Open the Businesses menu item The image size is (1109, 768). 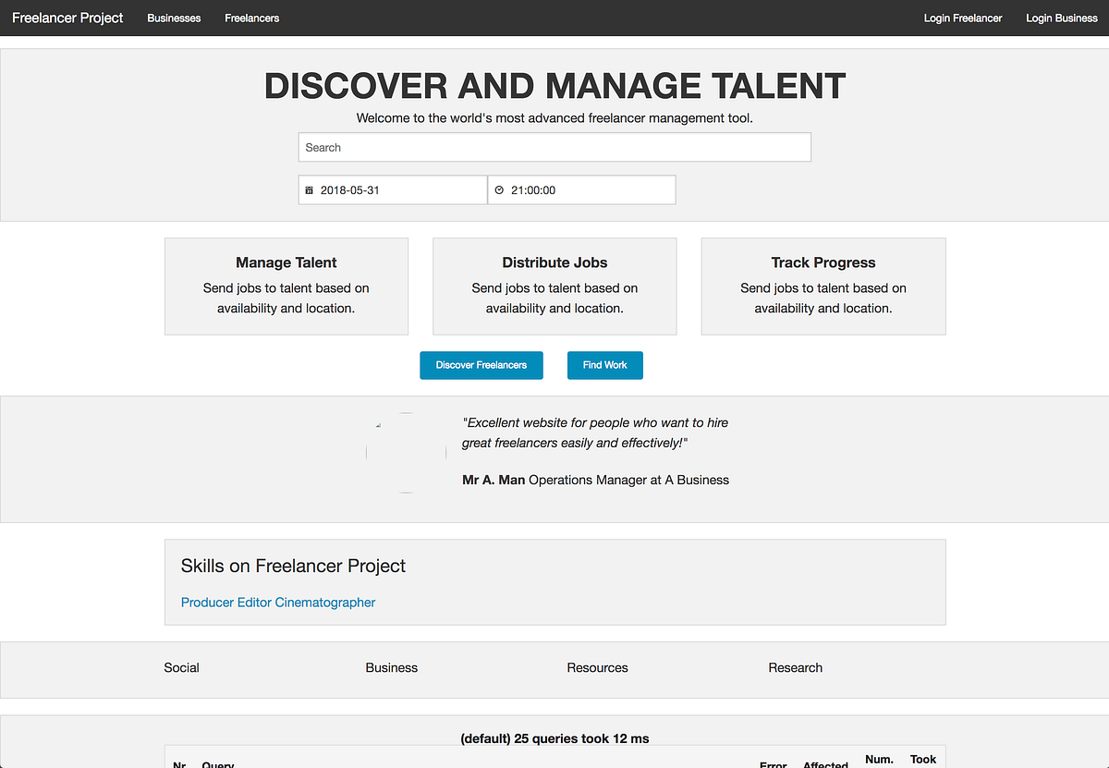tap(174, 18)
